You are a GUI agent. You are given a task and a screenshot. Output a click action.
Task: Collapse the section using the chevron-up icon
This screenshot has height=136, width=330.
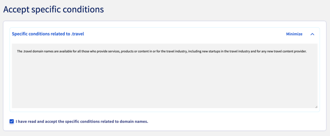(312, 34)
